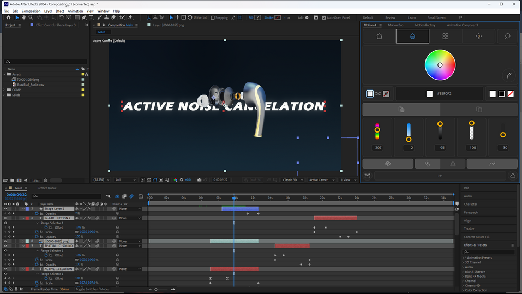The image size is (522, 294).
Task: Open the 1 View layout dropdown
Action: (348, 180)
